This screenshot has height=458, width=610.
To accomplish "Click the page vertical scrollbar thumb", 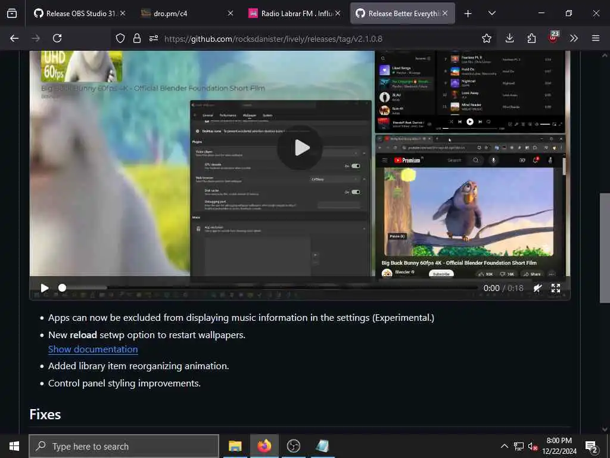I will point(604,247).
